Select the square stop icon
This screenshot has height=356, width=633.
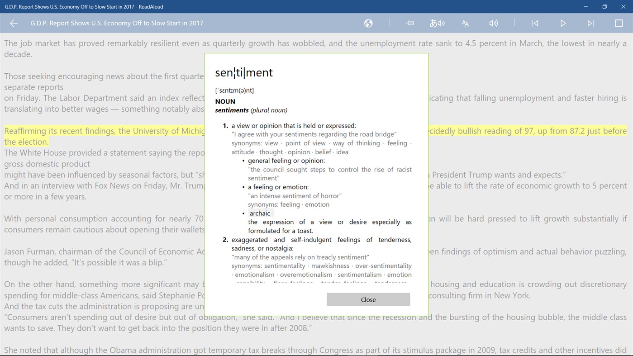620,23
